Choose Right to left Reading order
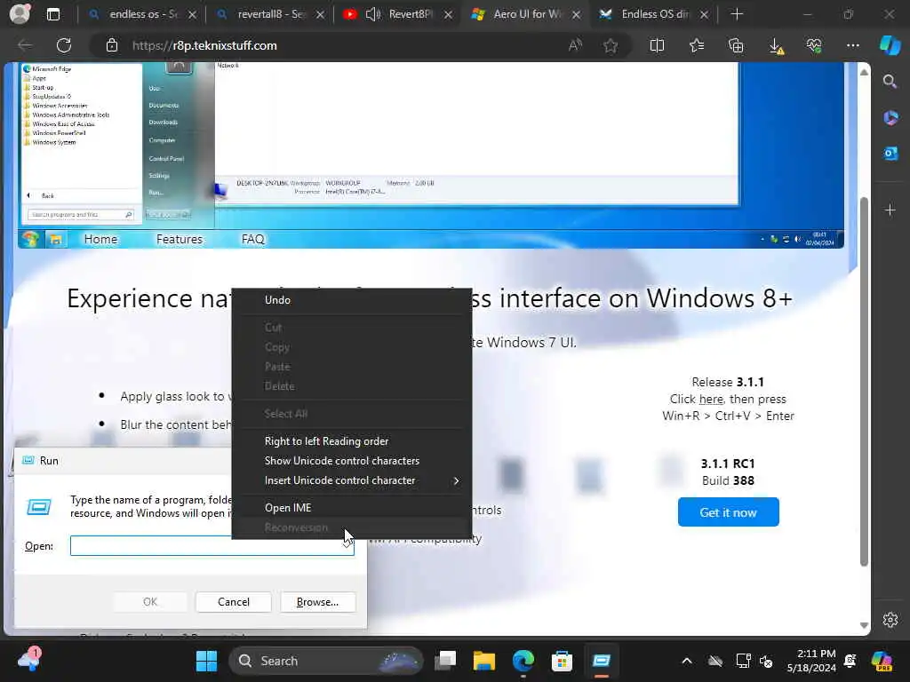This screenshot has height=682, width=910. click(x=352, y=440)
